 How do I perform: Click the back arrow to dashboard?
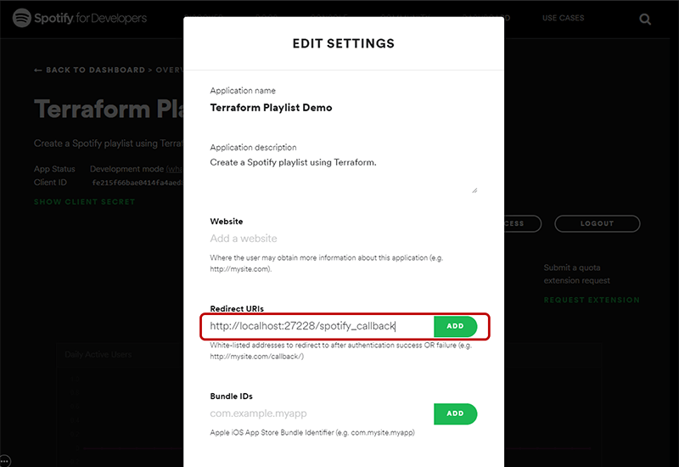click(38, 70)
